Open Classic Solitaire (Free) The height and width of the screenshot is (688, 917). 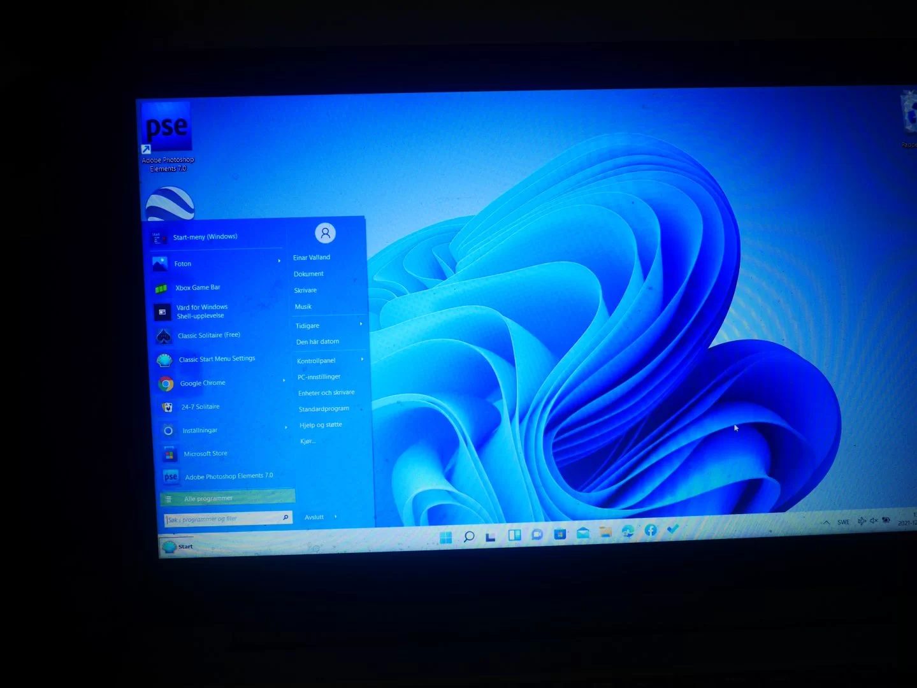208,336
